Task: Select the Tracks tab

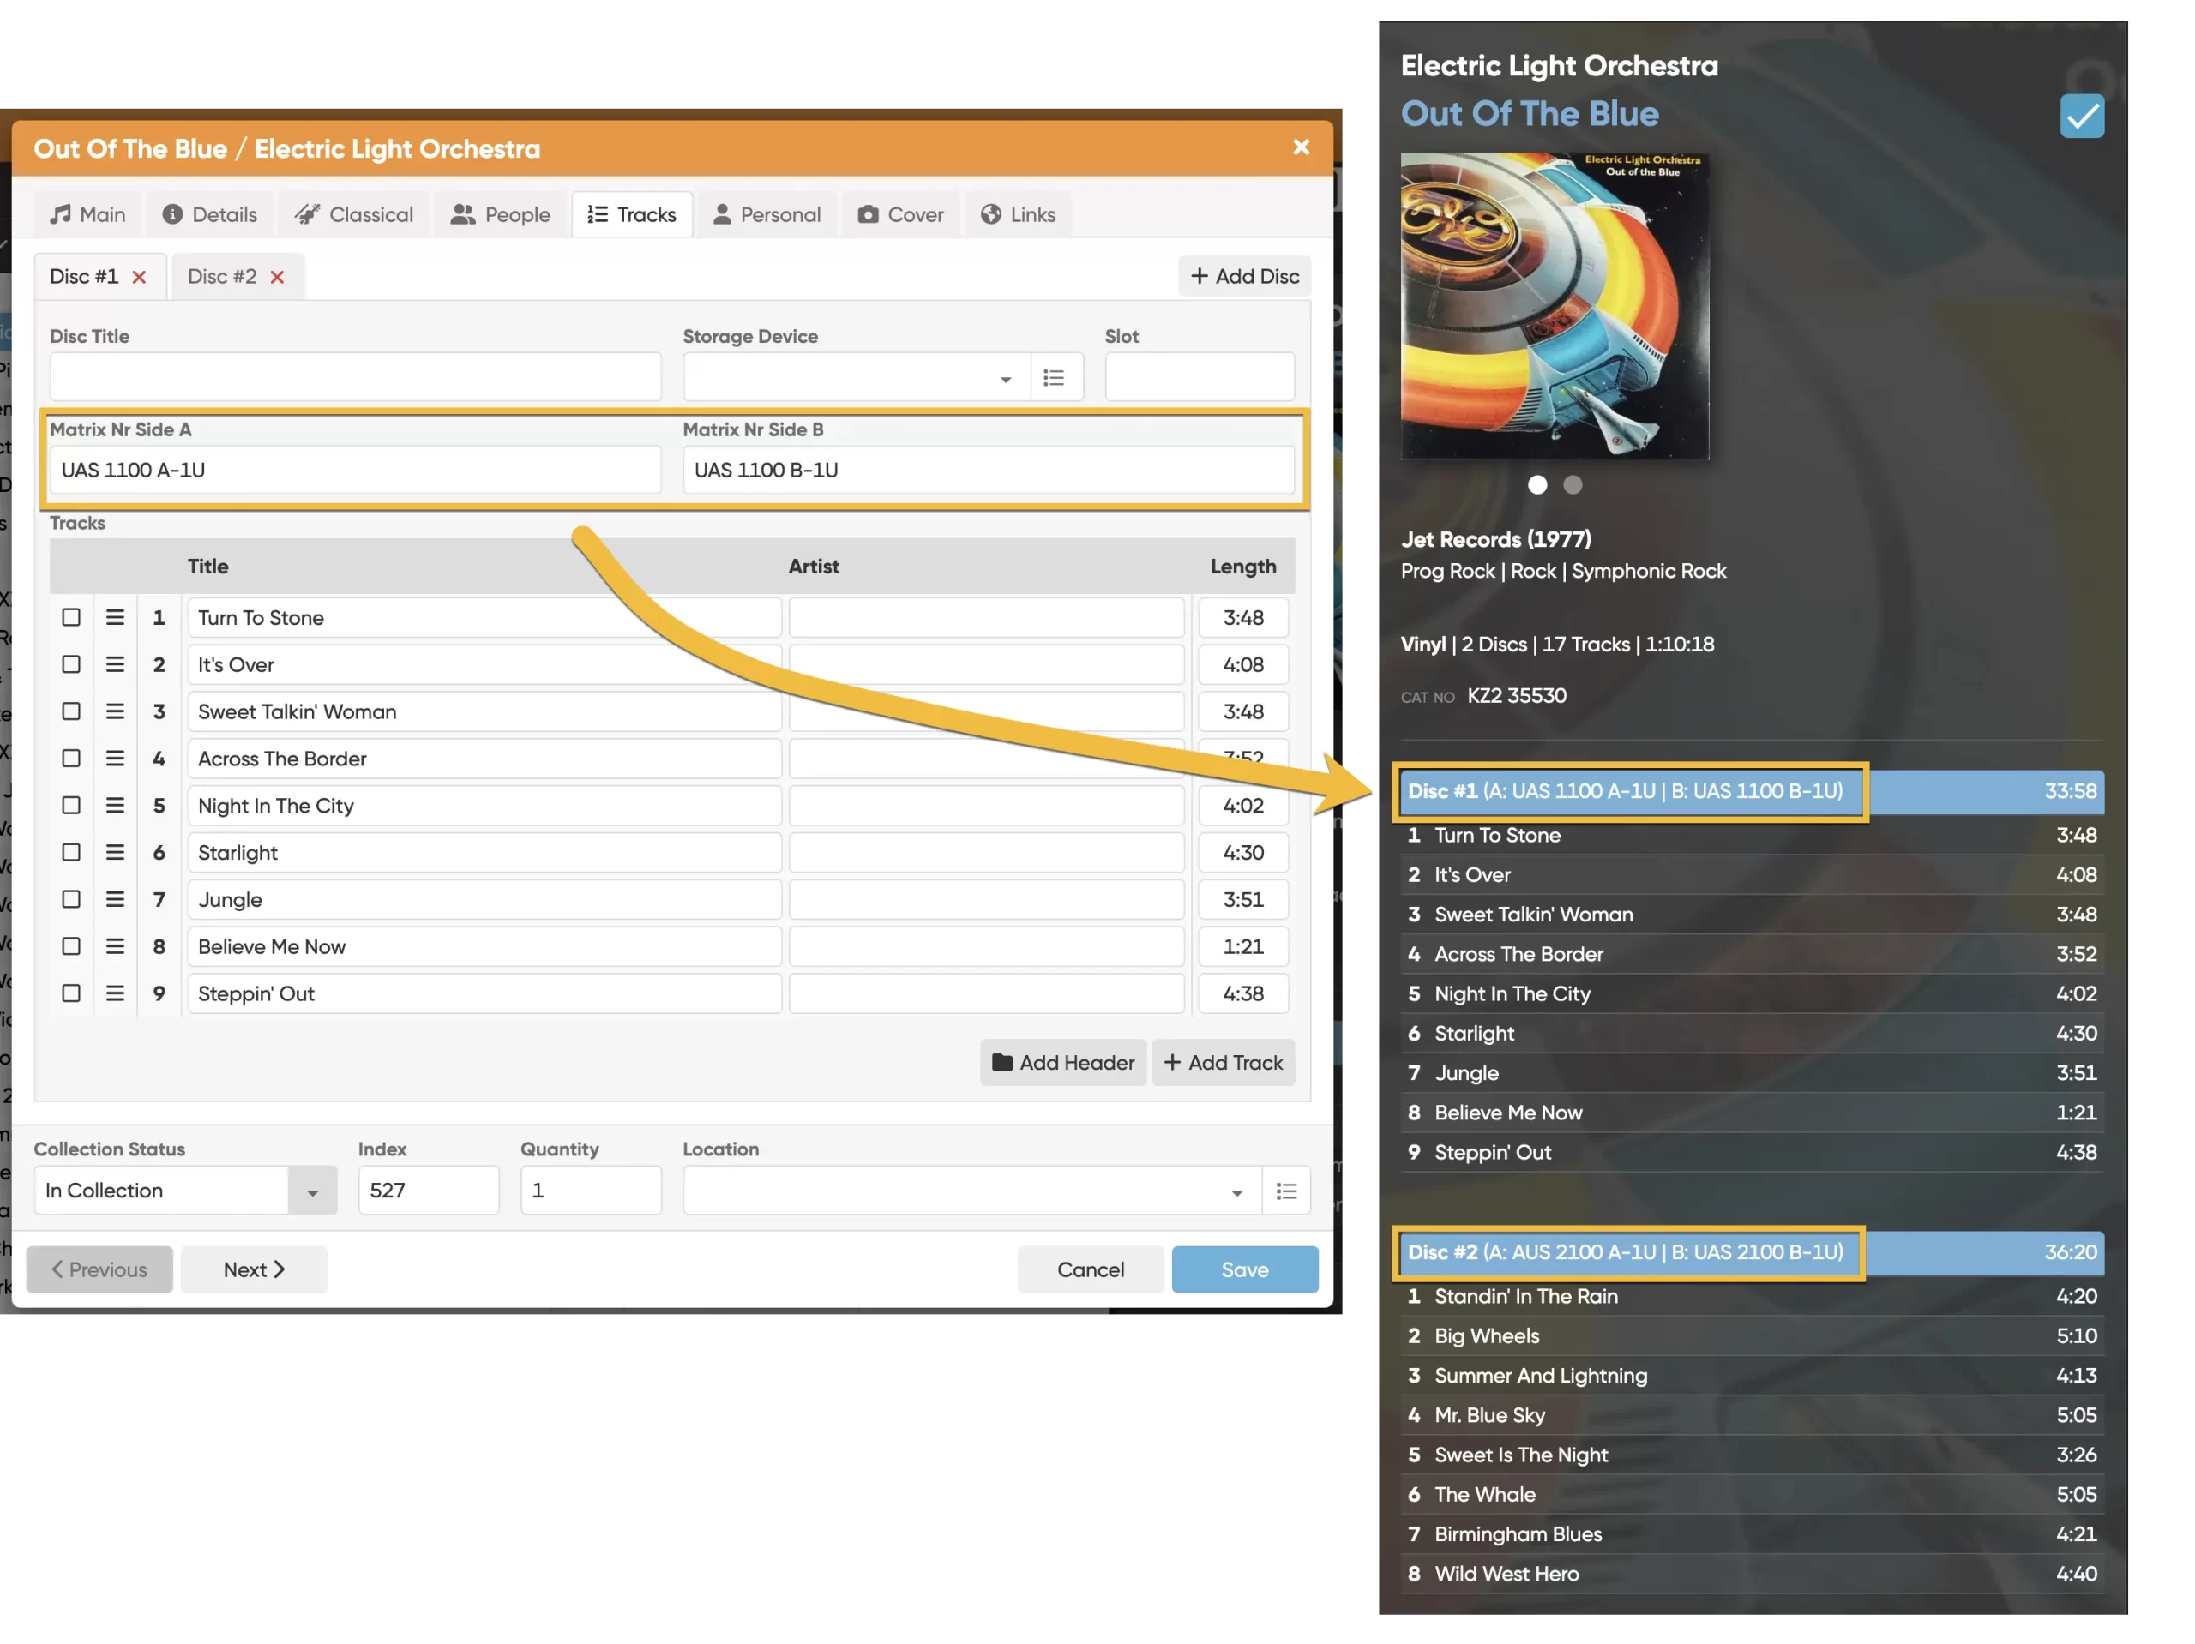Action: 631,214
